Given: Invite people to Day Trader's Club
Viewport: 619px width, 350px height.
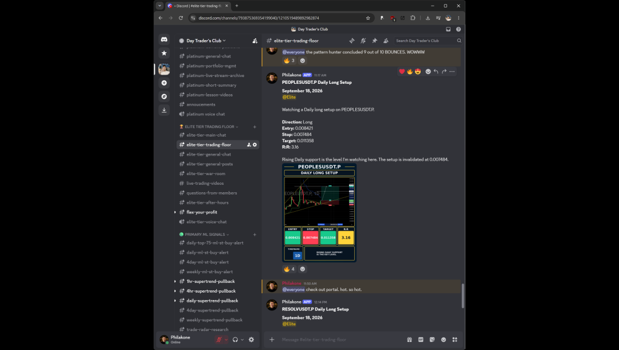Looking at the screenshot, I should coord(255,41).
